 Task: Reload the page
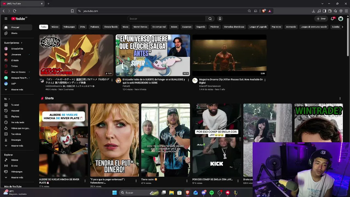point(14,11)
